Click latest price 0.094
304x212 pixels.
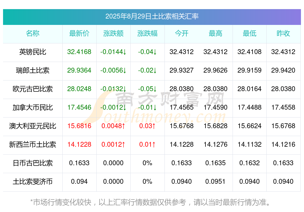point(79,182)
